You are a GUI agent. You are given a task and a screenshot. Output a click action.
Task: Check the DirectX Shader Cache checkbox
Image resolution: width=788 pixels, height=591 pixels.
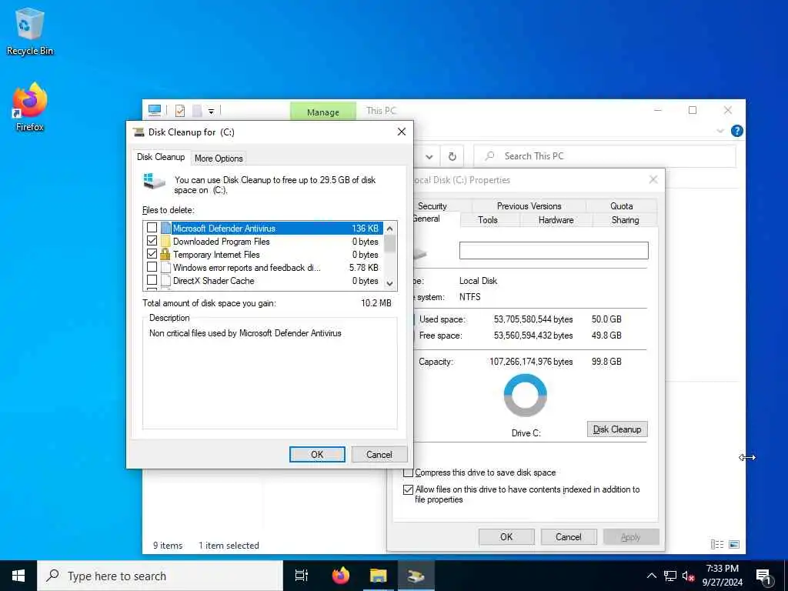(x=152, y=280)
